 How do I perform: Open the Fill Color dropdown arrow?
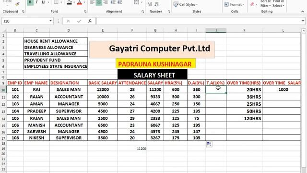[x=74, y=2]
